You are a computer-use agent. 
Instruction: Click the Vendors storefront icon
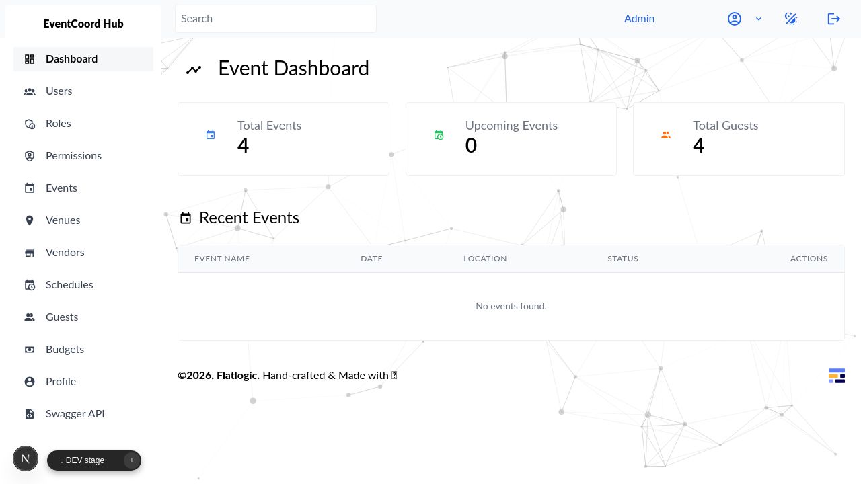30,253
